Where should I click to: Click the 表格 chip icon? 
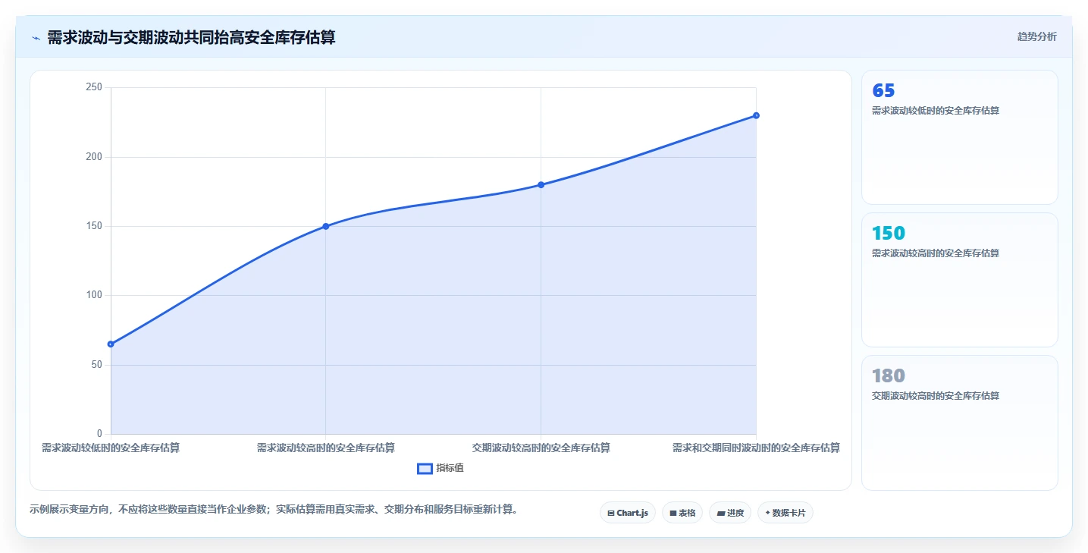[x=673, y=514]
